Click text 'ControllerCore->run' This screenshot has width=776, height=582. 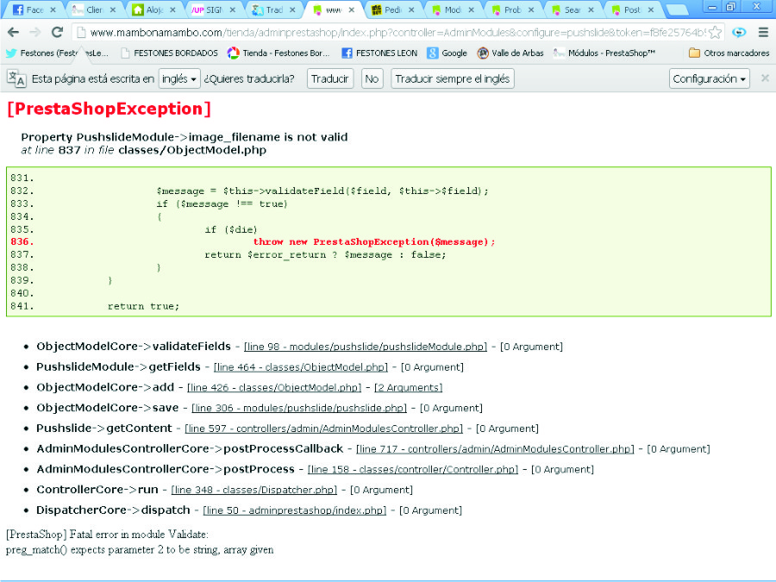pyautogui.click(x=97, y=490)
